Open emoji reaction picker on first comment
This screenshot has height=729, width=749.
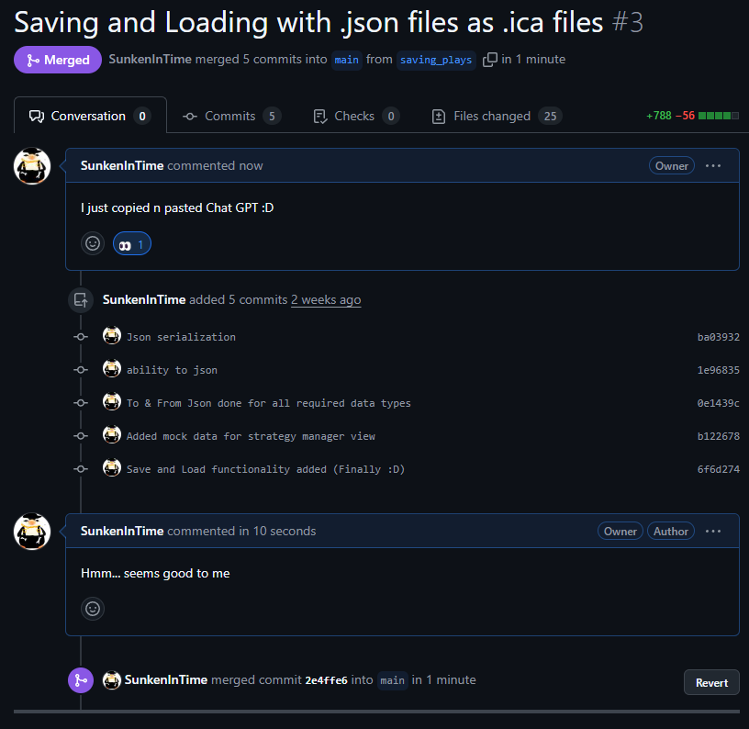[93, 243]
